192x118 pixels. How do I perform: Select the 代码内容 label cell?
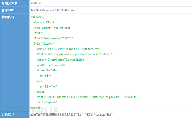(15, 62)
